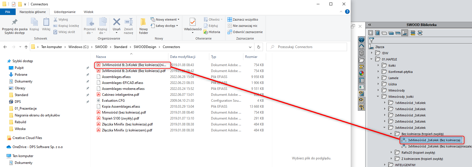The width and height of the screenshot is (472, 167).
Task: Toggle the active connectors library type button
Action: 405,33
